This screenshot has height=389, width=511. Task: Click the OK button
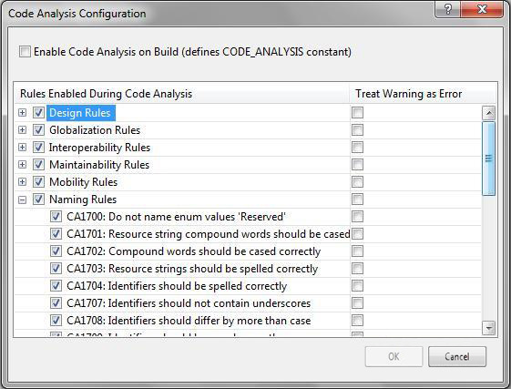(x=393, y=356)
